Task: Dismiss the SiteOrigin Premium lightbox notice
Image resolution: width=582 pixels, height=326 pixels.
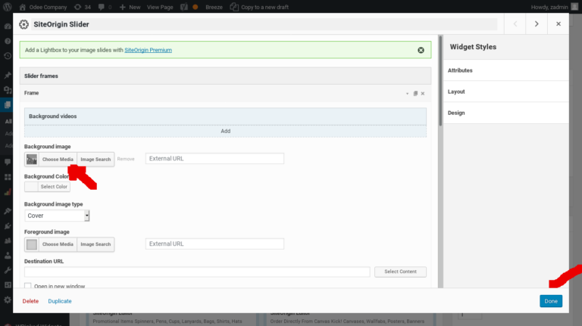Action: 421,50
